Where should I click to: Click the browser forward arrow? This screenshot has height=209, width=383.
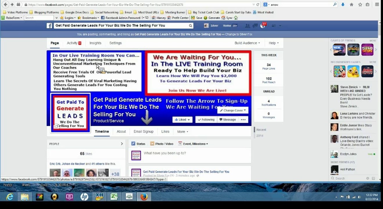click(12, 5)
